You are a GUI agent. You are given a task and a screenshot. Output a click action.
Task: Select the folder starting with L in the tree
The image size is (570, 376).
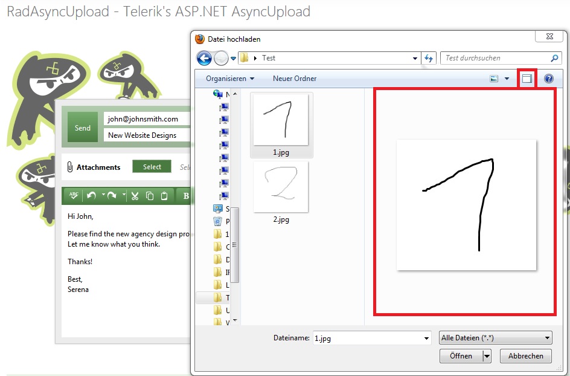221,285
